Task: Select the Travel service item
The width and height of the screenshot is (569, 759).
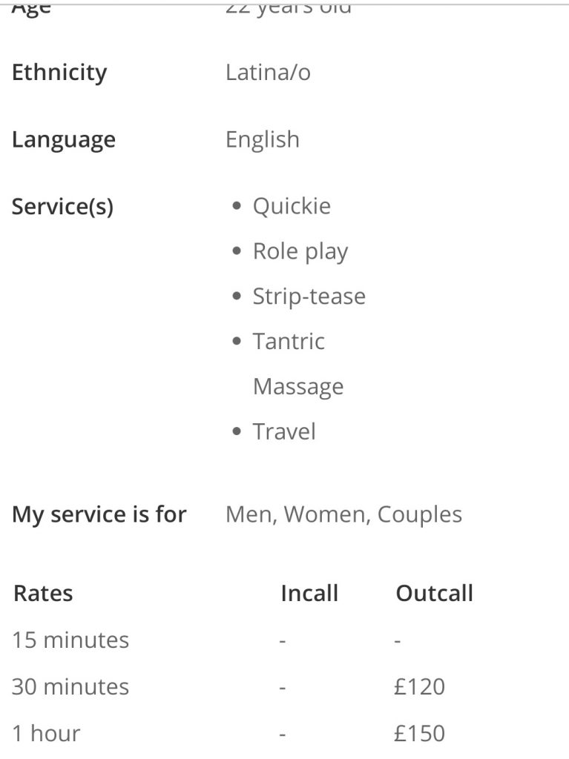Action: [x=284, y=432]
